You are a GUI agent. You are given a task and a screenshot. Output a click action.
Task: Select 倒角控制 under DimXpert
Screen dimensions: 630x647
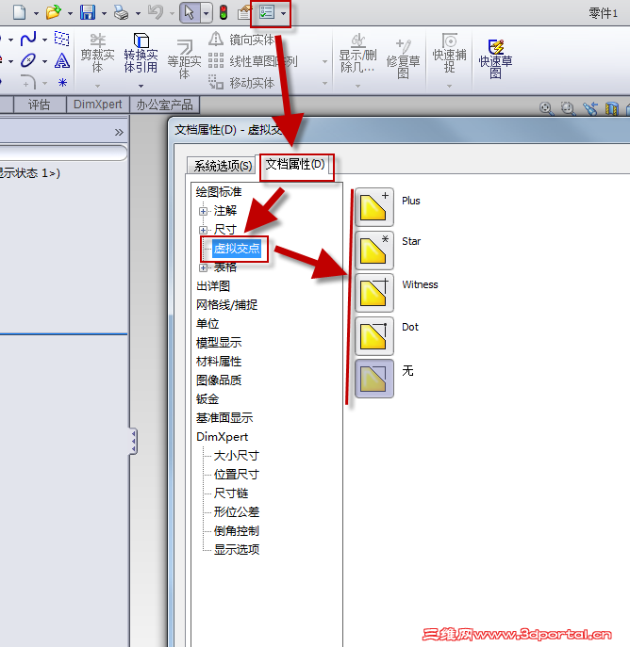(x=237, y=530)
